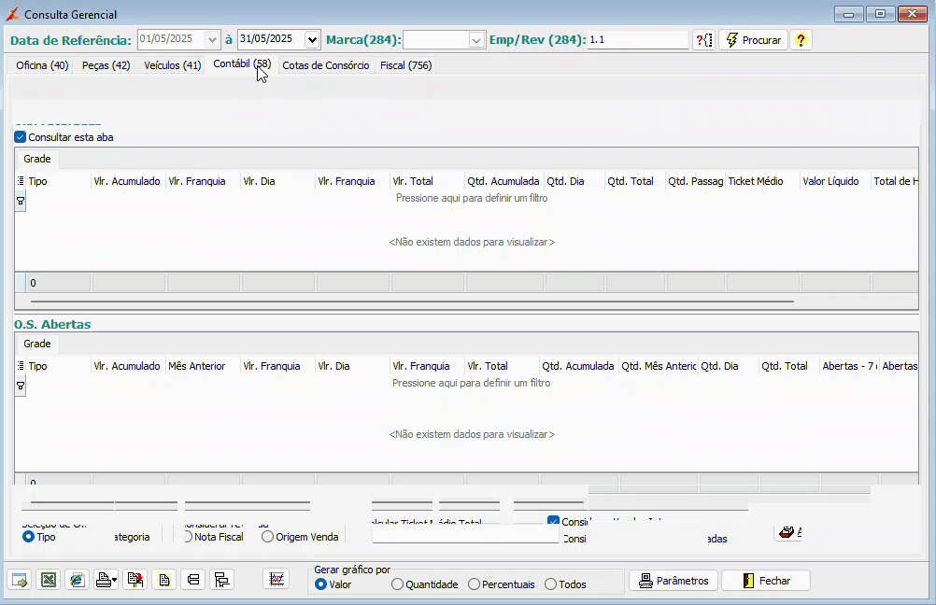Click column chooser icon in first grid
This screenshot has width=936, height=605.
click(x=21, y=181)
